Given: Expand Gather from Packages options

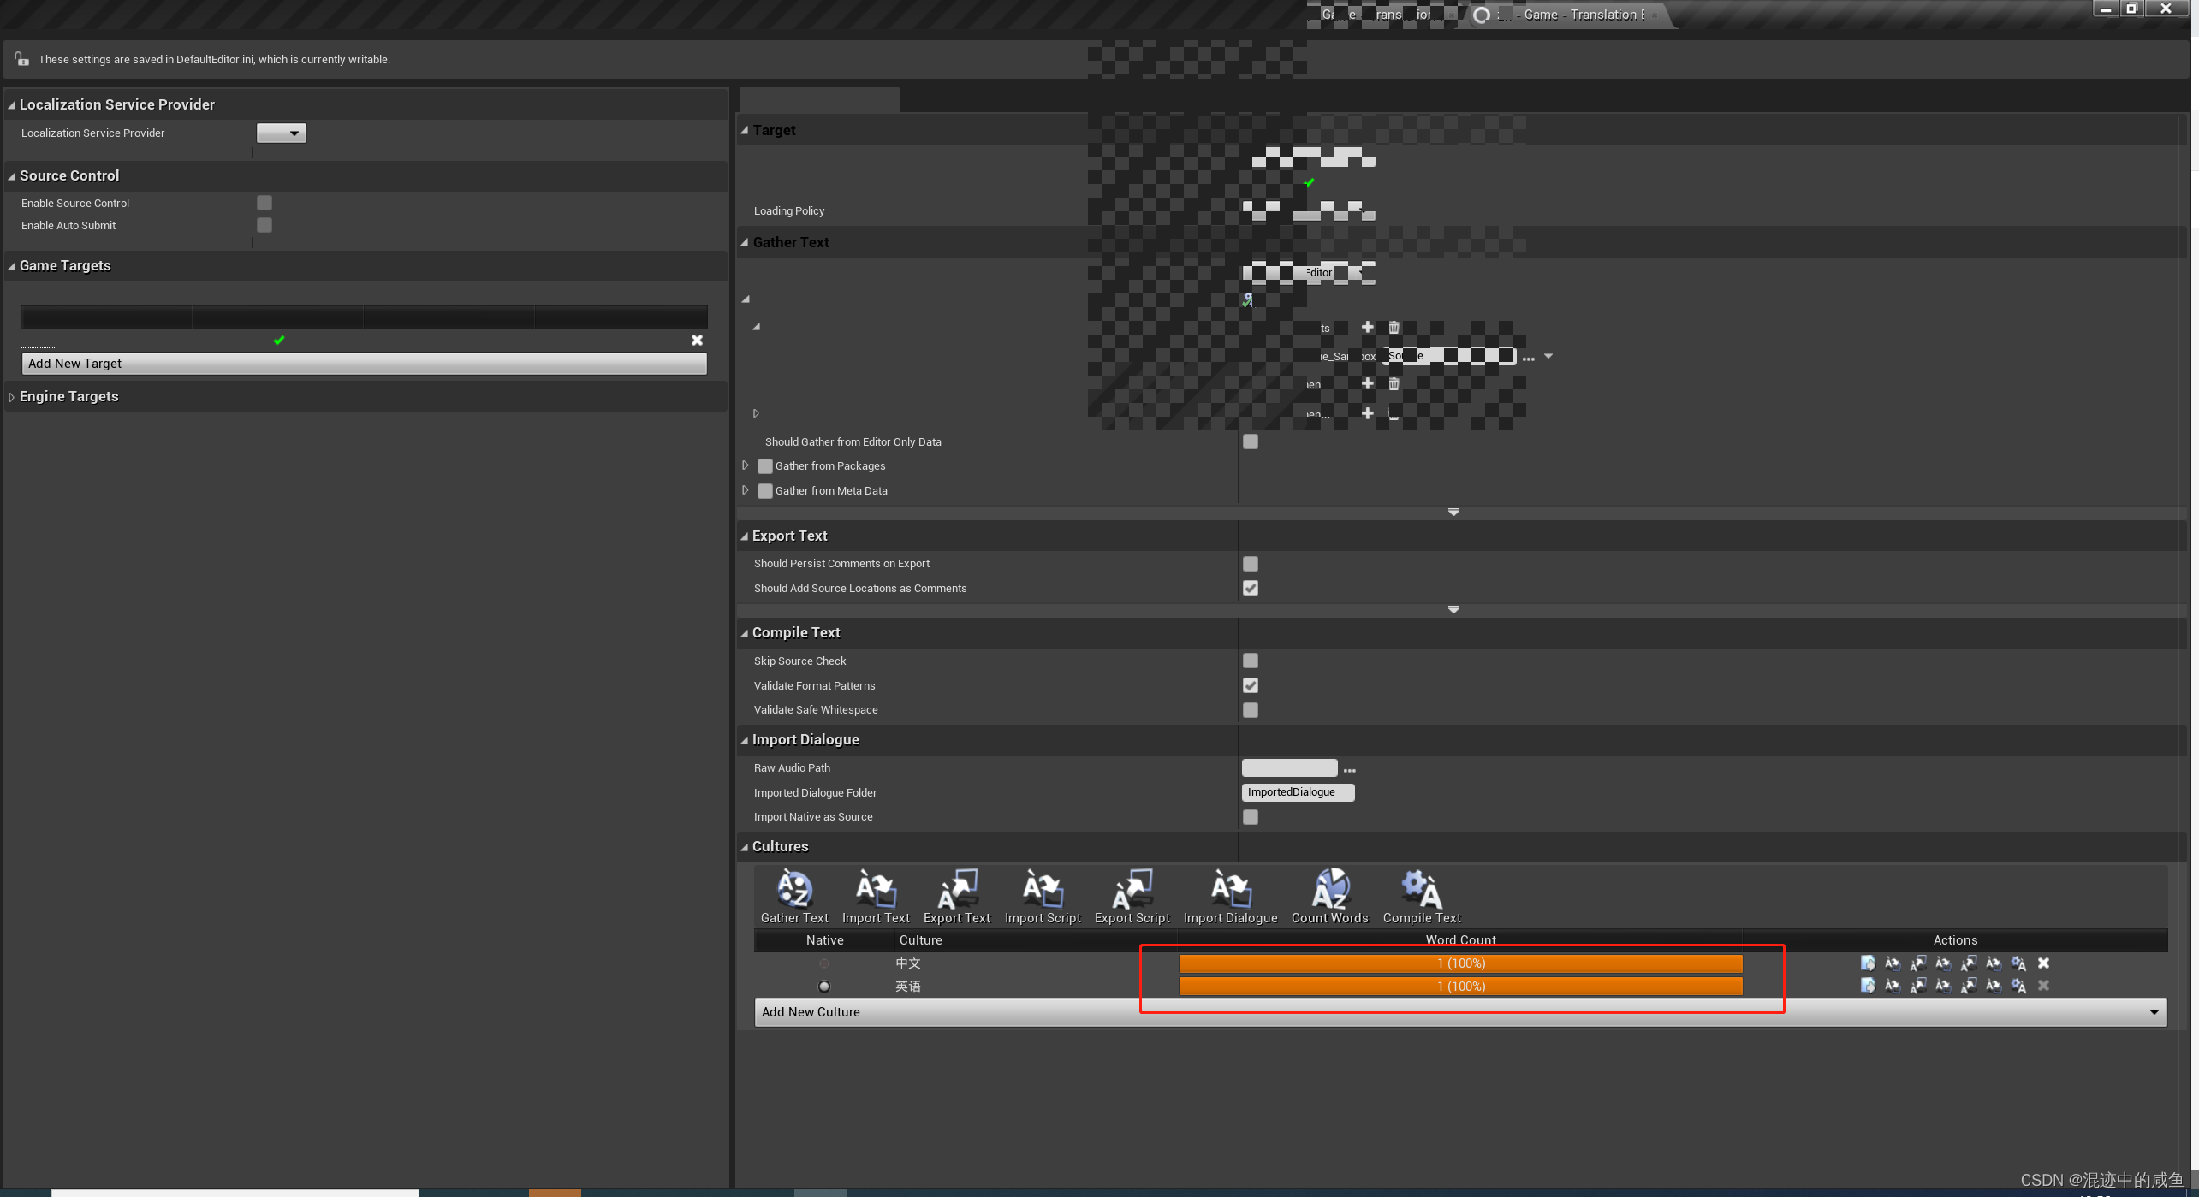Looking at the screenshot, I should click(x=746, y=465).
